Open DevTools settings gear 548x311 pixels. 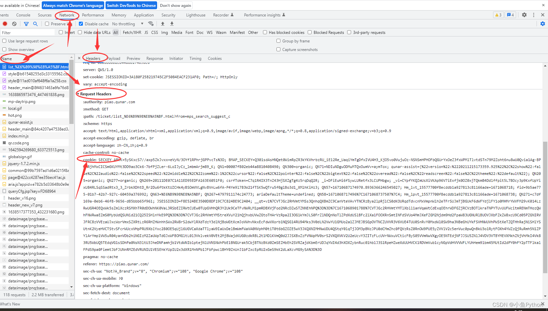[524, 15]
